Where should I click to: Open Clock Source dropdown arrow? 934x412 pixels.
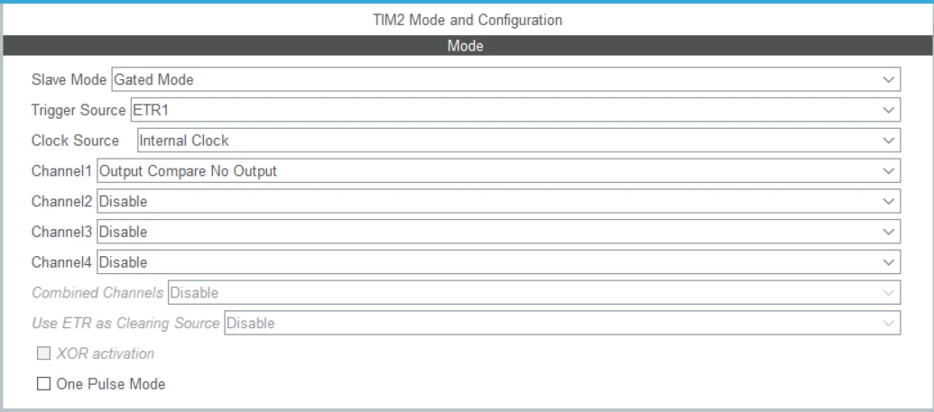pyautogui.click(x=888, y=141)
